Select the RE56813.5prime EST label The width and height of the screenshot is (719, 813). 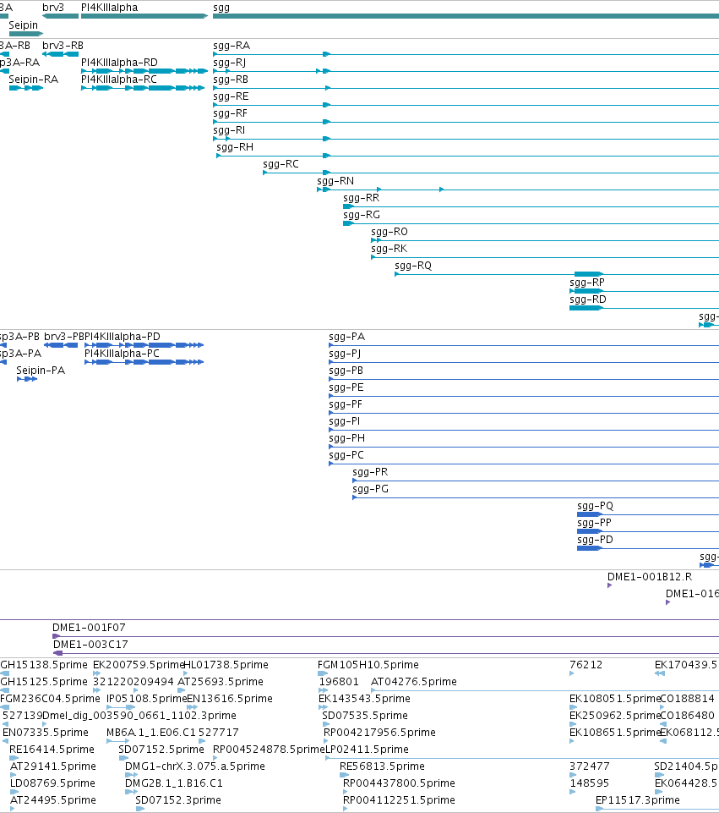pyautogui.click(x=382, y=766)
